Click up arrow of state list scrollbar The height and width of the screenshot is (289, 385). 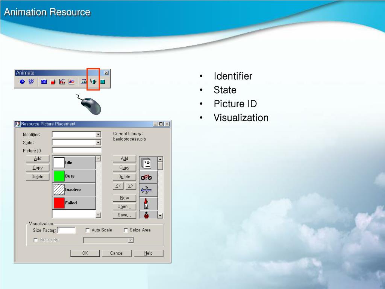pyautogui.click(x=98, y=159)
